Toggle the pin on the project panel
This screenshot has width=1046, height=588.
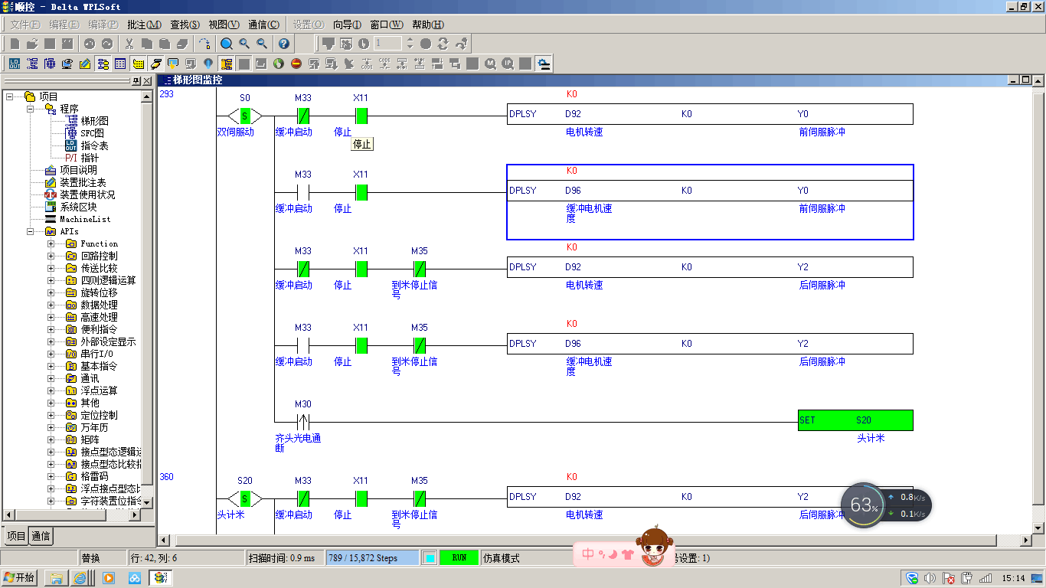click(136, 81)
